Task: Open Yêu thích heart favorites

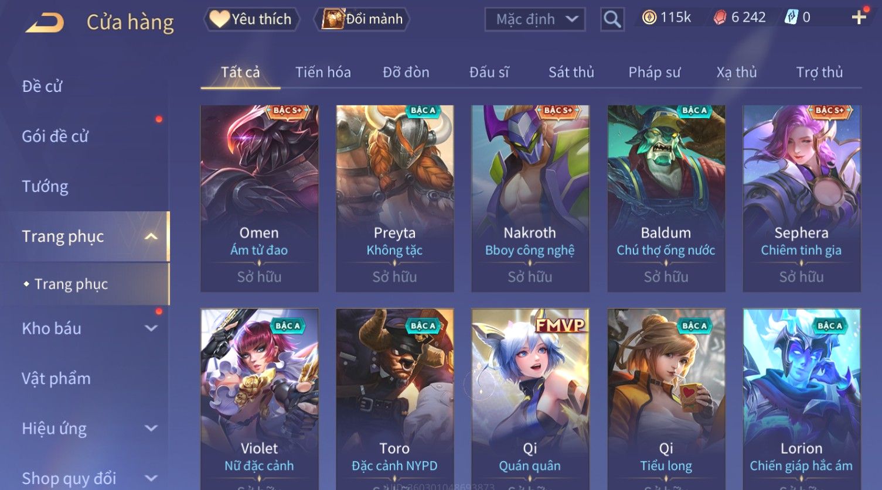Action: (251, 19)
